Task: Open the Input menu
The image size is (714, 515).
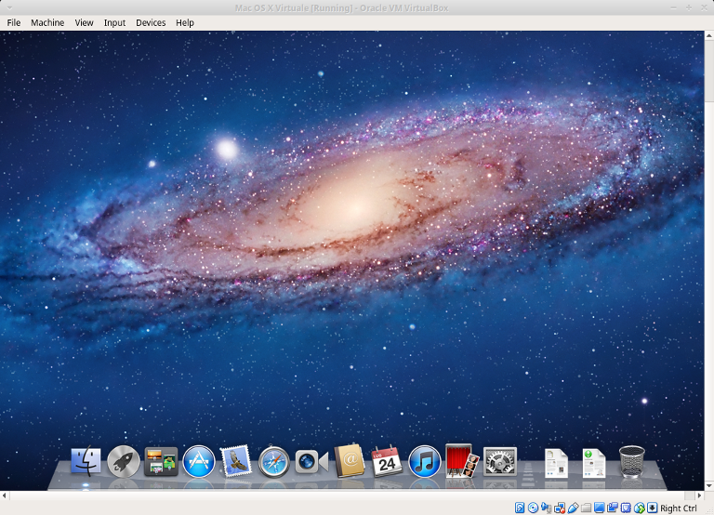Action: pos(114,22)
